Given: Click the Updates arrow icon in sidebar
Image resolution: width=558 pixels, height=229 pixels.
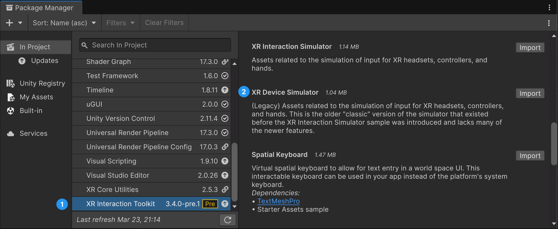Looking at the screenshot, I should (22, 61).
